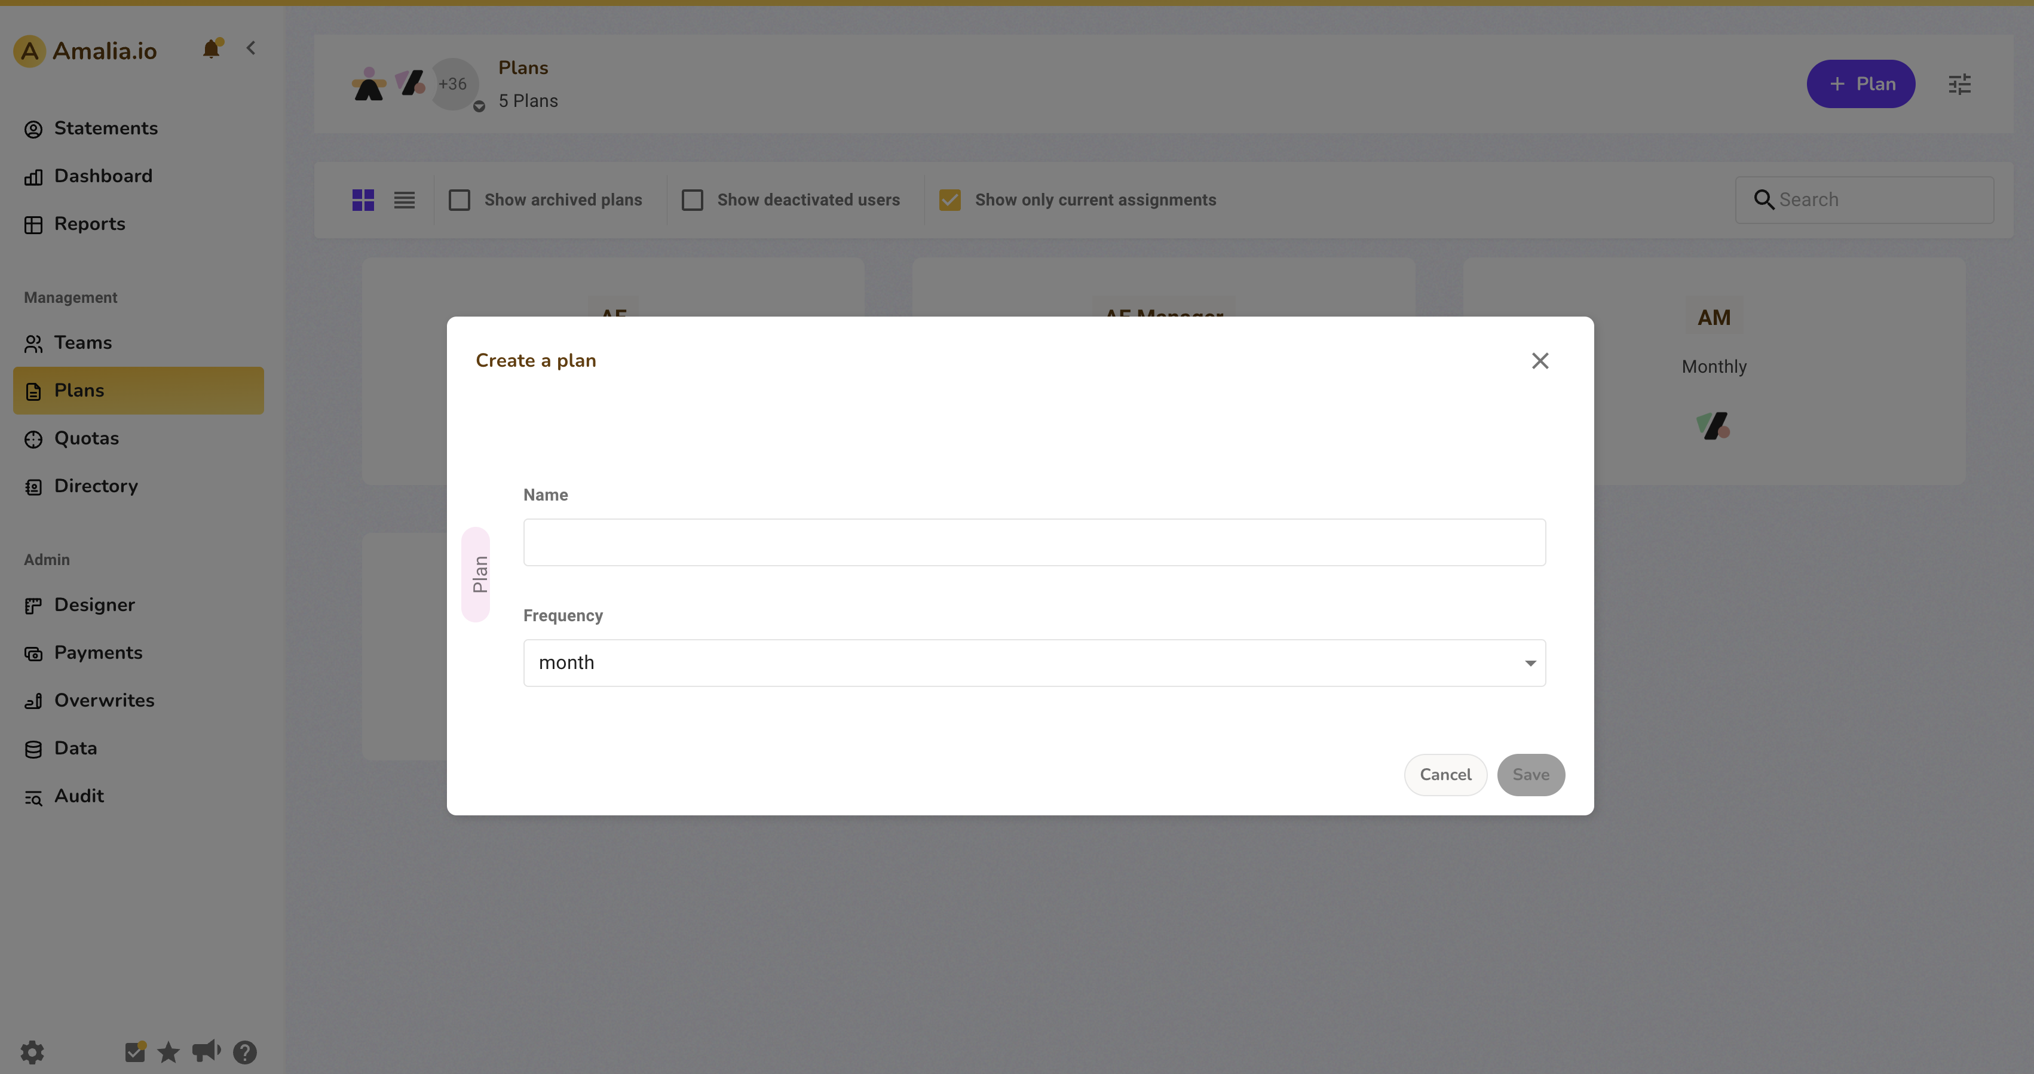Click the search magnifier icon
The image size is (2034, 1074).
tap(1764, 200)
